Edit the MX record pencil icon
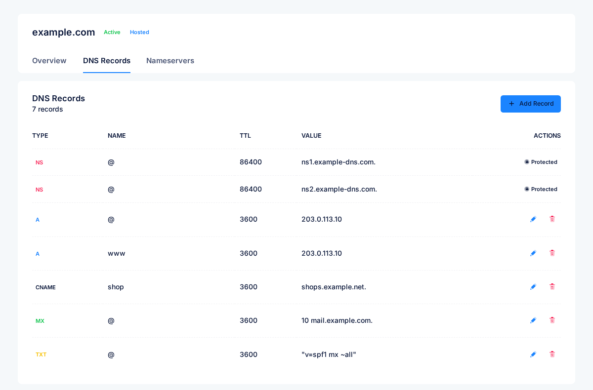This screenshot has width=593, height=390. coord(533,320)
